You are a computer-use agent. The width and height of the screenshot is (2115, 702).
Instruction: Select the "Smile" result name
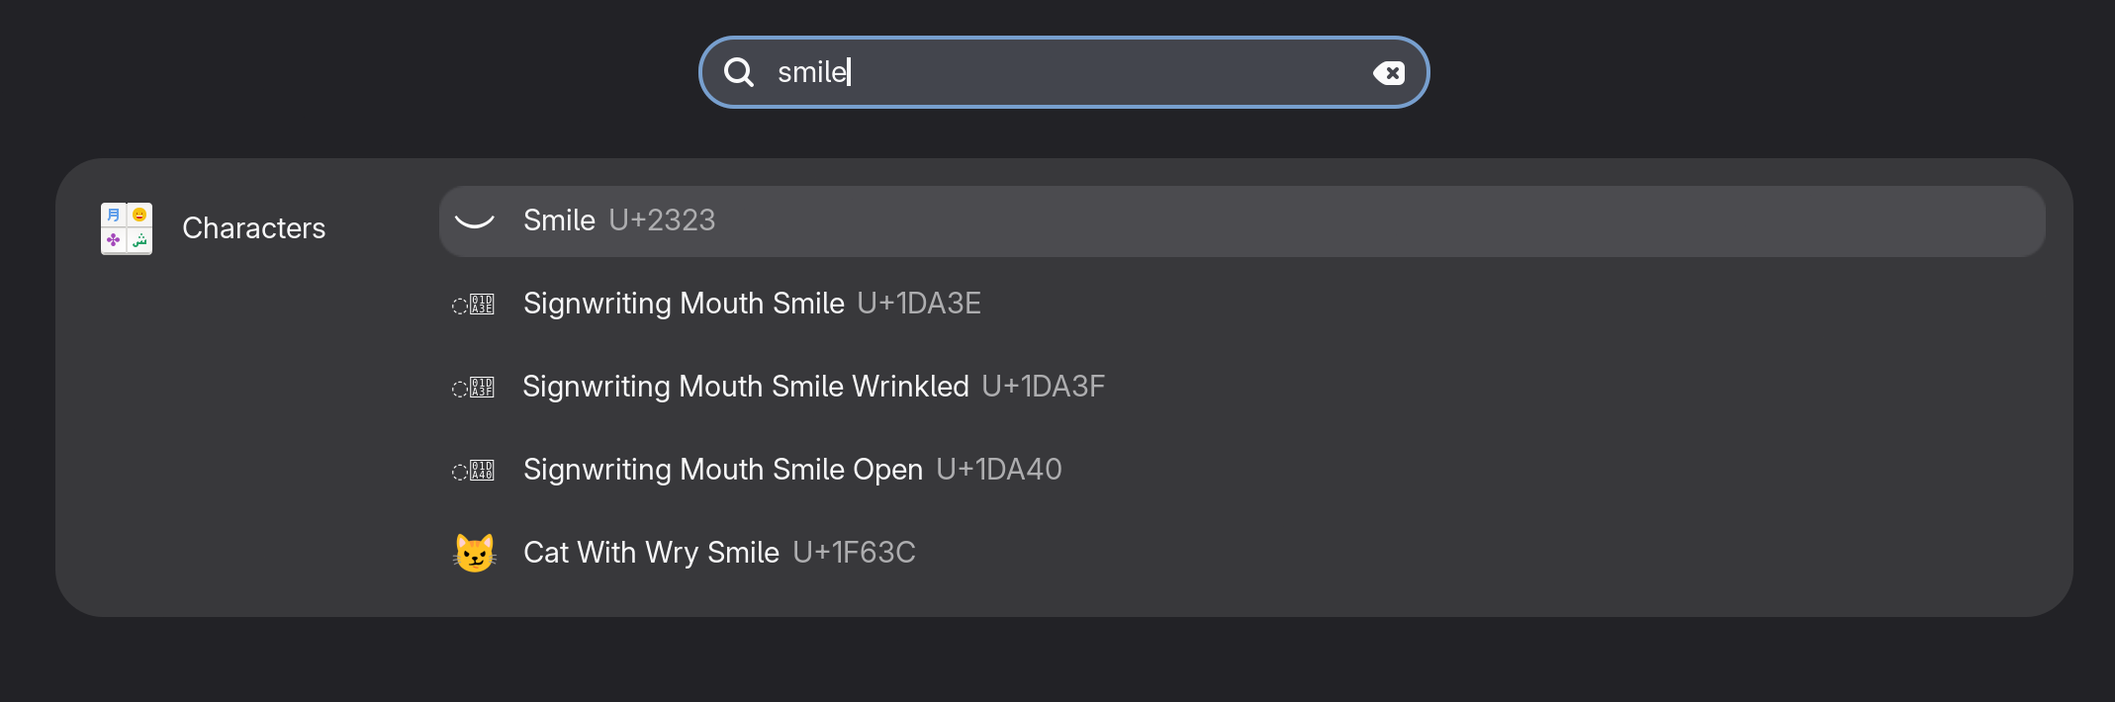(x=559, y=220)
